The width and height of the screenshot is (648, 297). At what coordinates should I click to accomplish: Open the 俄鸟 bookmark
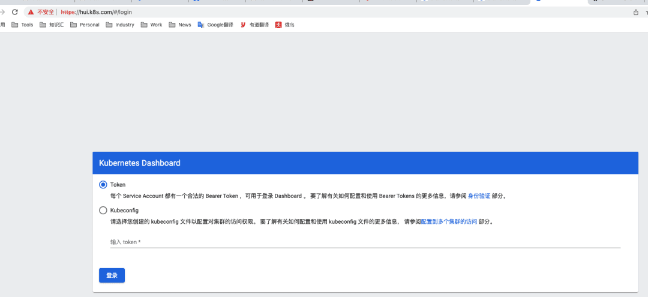284,25
